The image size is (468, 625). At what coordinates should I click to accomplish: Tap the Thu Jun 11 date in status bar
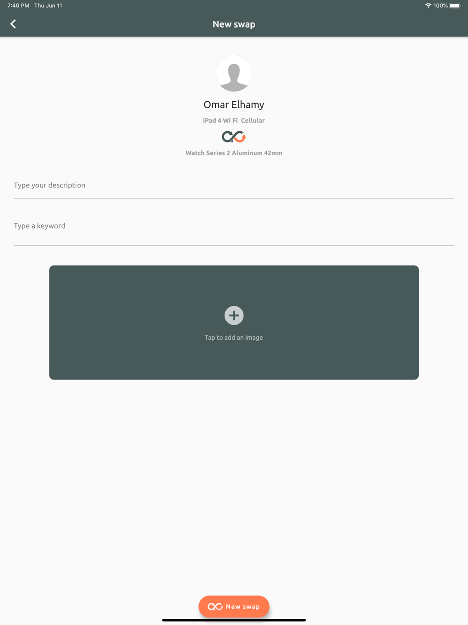tap(48, 6)
